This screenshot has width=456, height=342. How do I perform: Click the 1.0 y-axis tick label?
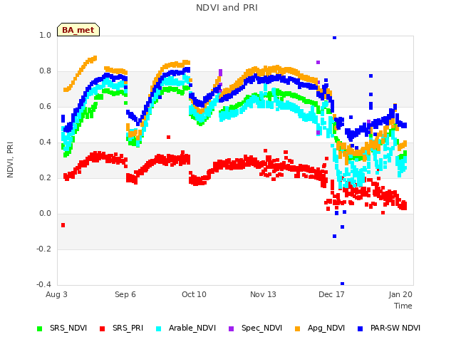pos(45,35)
